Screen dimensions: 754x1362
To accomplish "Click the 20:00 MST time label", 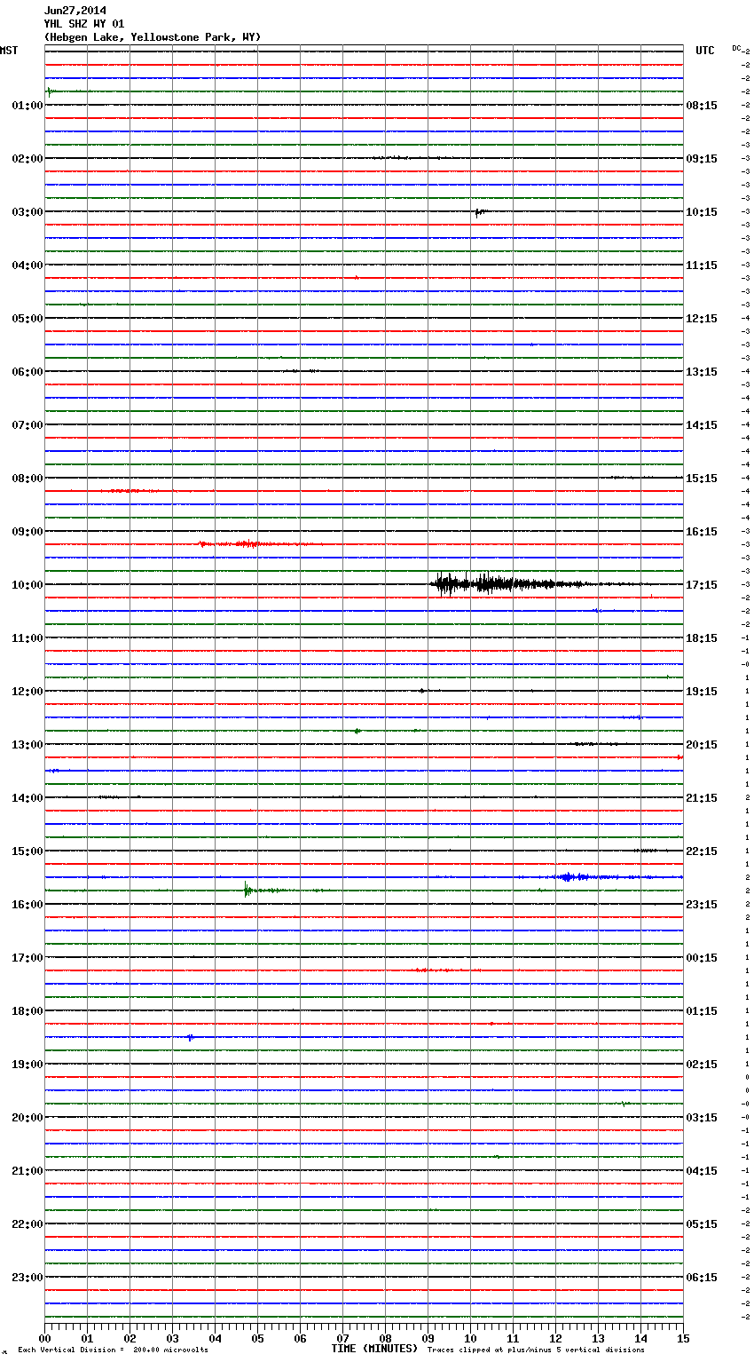I will (x=27, y=1118).
